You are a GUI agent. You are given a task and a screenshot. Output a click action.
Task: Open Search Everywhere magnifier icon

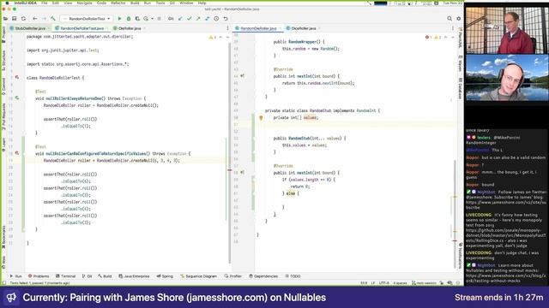(x=449, y=19)
